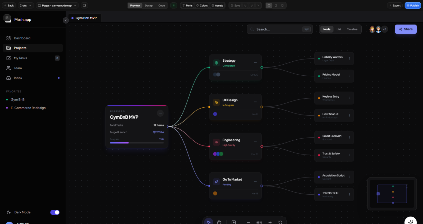Screen dimensions: 423x224
Task: Focus the Search input field
Action: coord(280,29)
